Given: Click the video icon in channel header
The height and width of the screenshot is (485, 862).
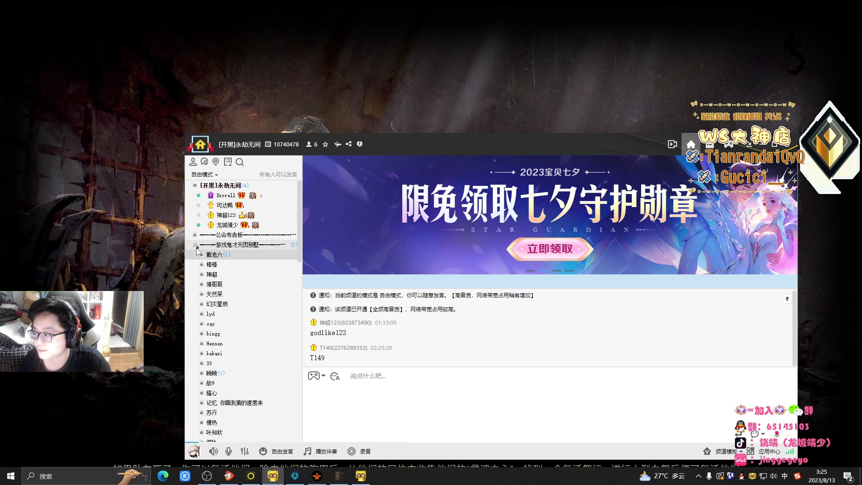Looking at the screenshot, I should tap(673, 144).
